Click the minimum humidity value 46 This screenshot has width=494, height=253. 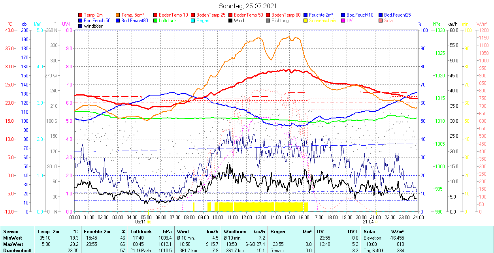(123, 238)
